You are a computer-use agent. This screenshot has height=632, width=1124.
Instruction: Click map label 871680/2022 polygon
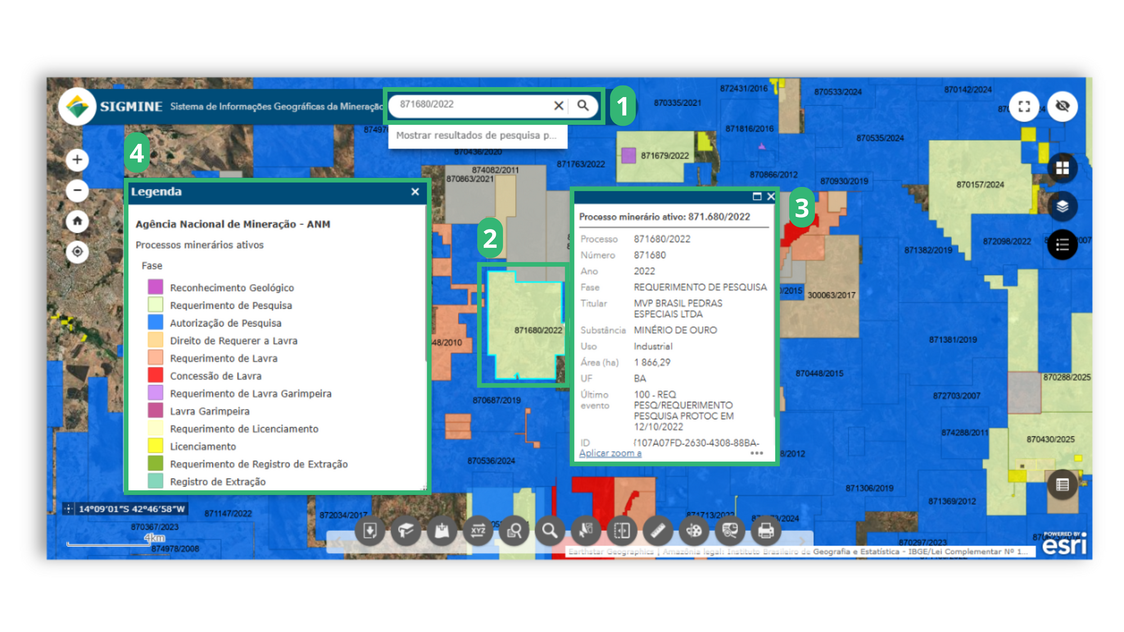pyautogui.click(x=538, y=330)
